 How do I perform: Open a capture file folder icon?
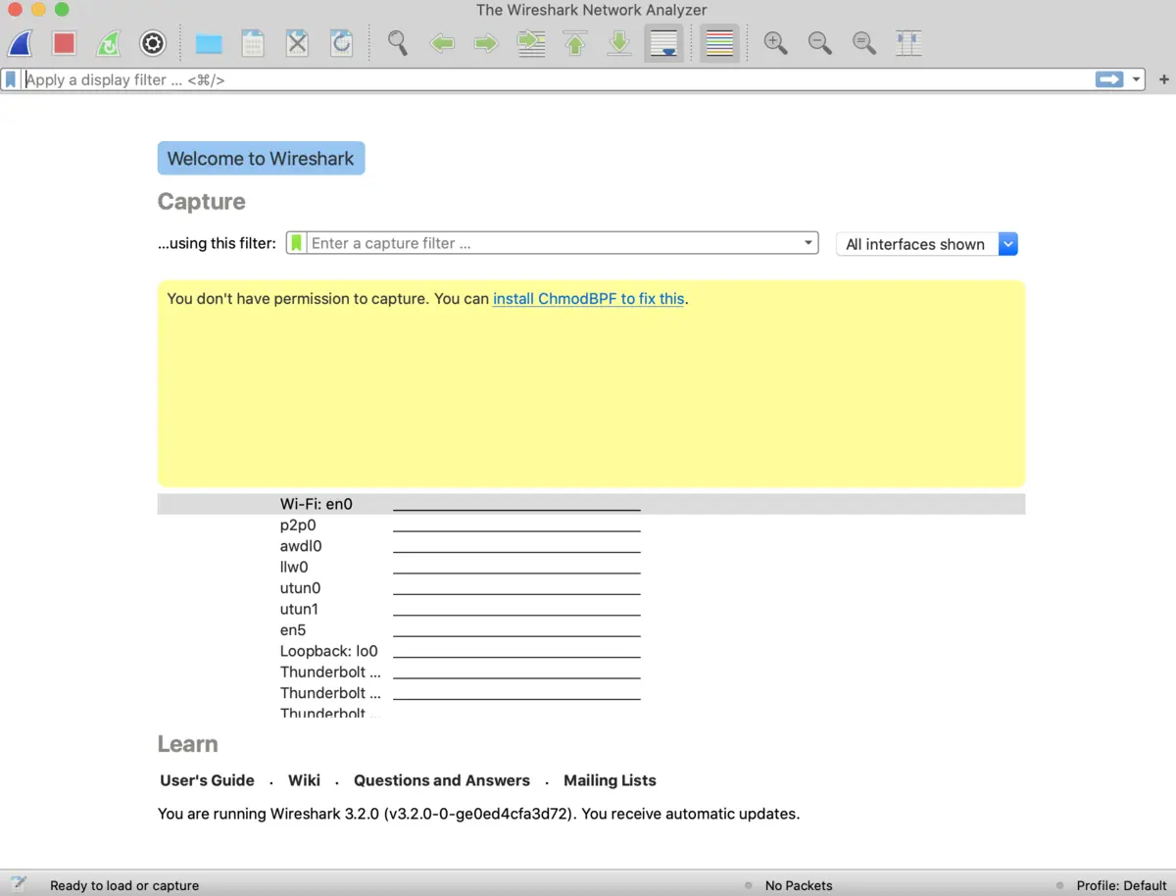click(208, 43)
